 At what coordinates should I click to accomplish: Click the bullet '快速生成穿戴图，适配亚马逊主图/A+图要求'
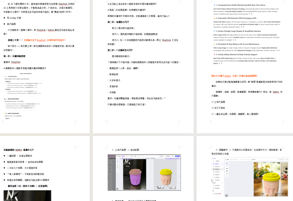28,180
